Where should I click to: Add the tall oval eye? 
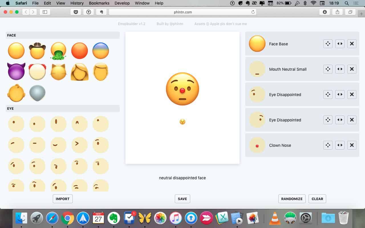58,124
